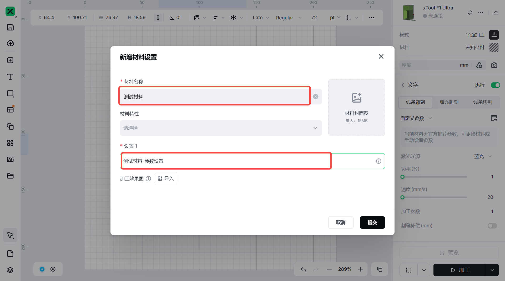Click the material cover image upload area
505x281 pixels.
[356, 108]
